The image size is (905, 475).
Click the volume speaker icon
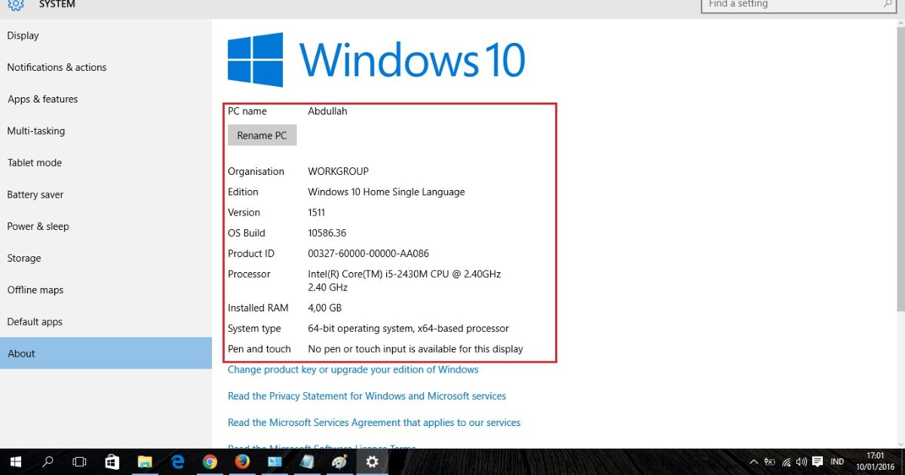coord(801,461)
